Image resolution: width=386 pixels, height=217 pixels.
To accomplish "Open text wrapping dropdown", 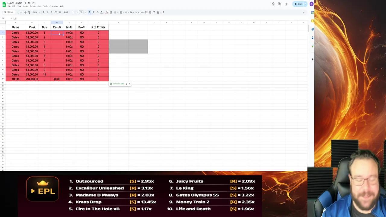I will [x=131, y=12].
